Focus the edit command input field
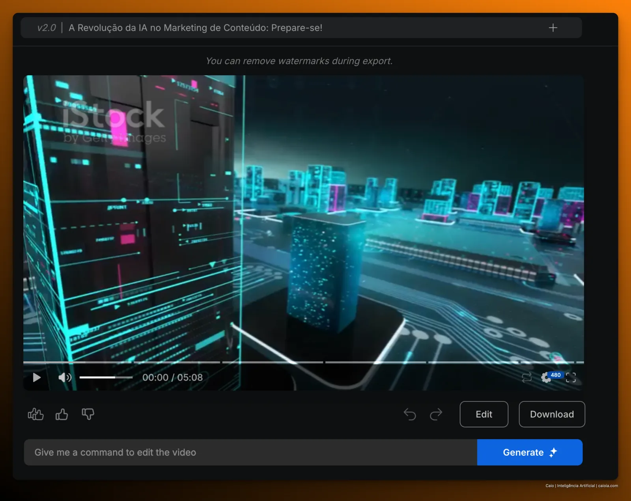The height and width of the screenshot is (501, 631). [x=250, y=452]
